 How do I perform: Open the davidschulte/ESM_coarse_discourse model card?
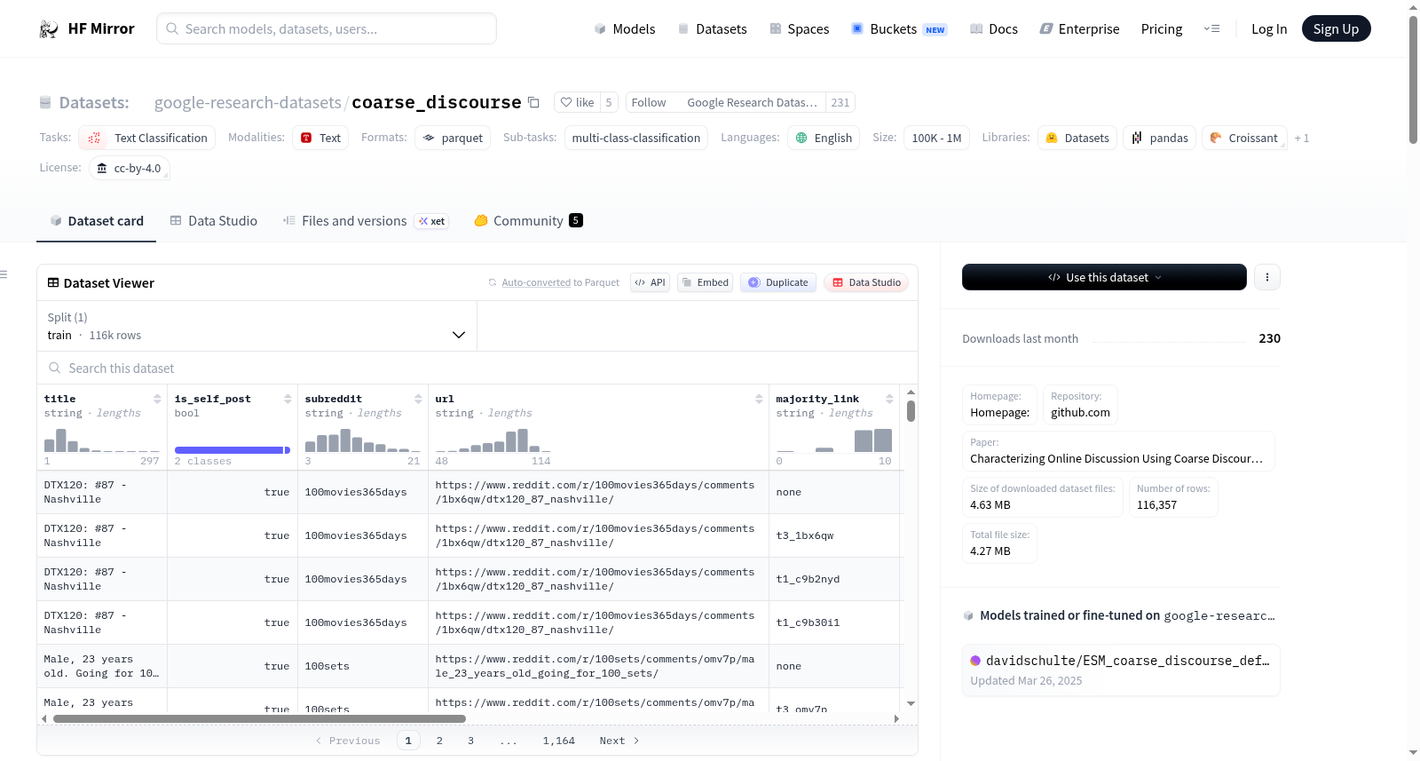tap(1121, 670)
